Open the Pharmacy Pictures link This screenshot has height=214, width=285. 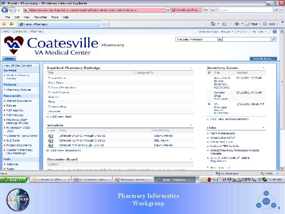point(19,90)
